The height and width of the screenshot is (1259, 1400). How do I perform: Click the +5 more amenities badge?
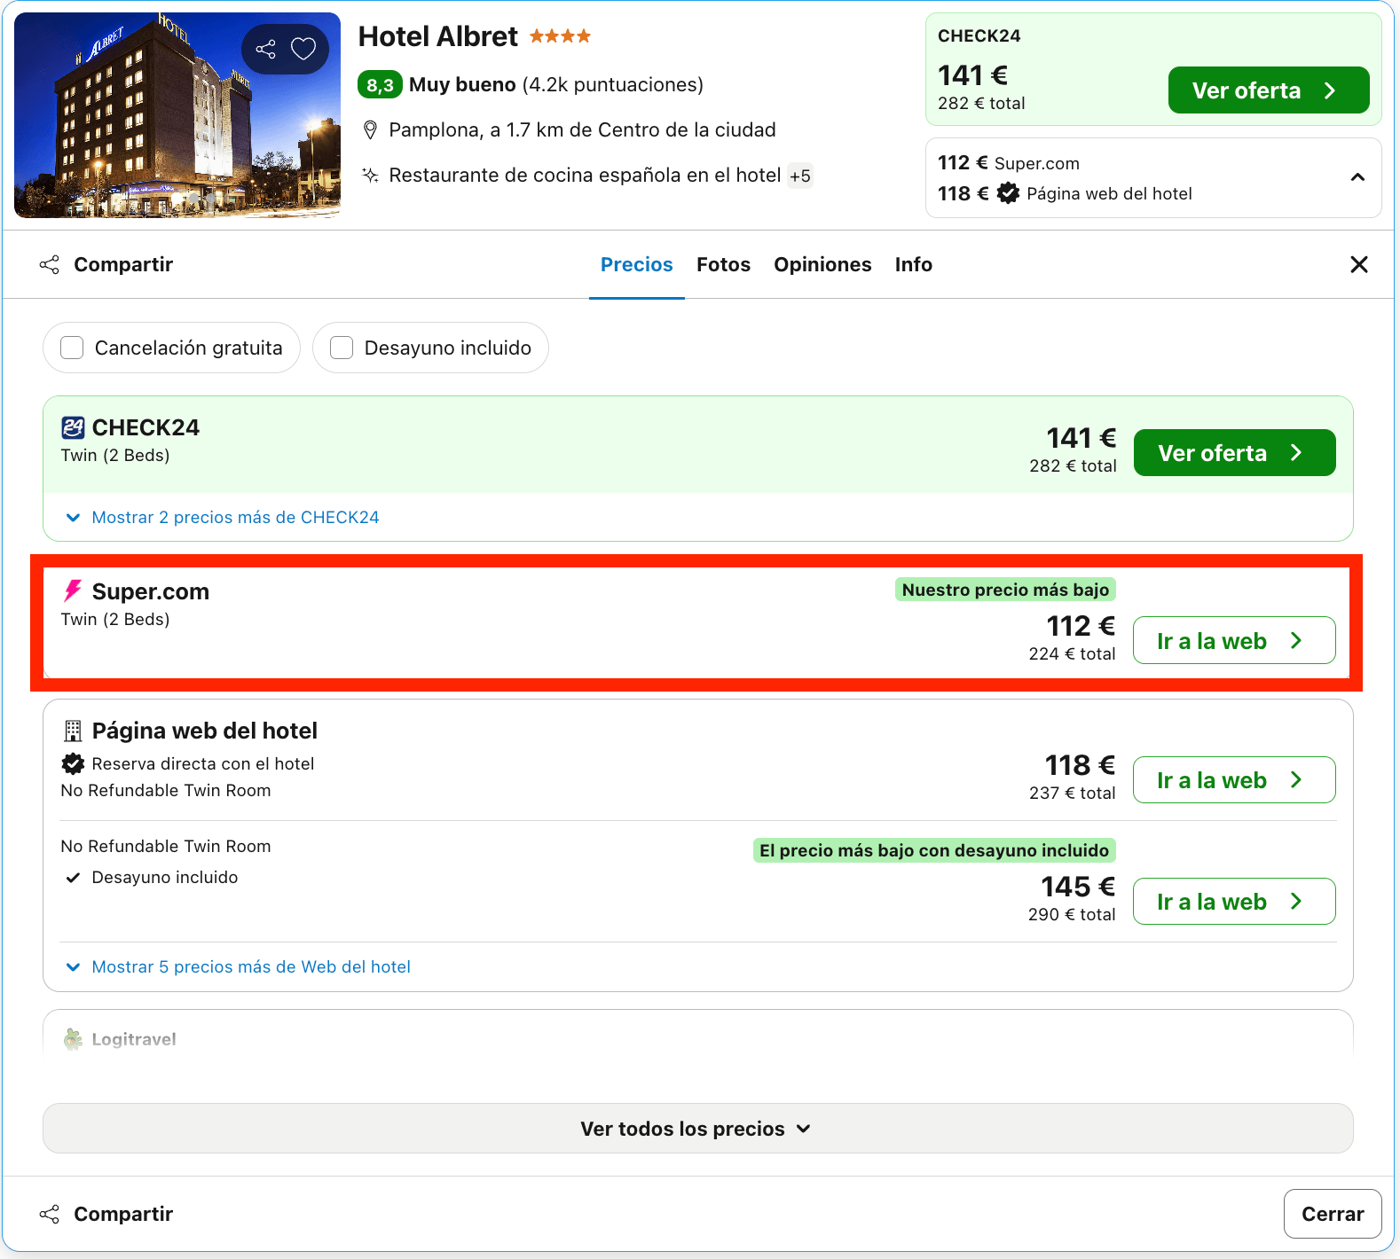(x=800, y=176)
